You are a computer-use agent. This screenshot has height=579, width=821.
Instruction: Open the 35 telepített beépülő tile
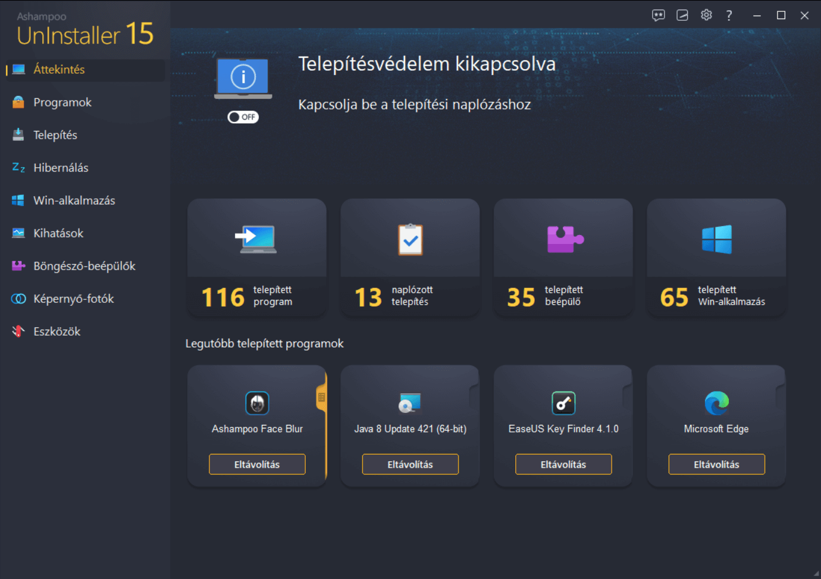pyautogui.click(x=563, y=257)
